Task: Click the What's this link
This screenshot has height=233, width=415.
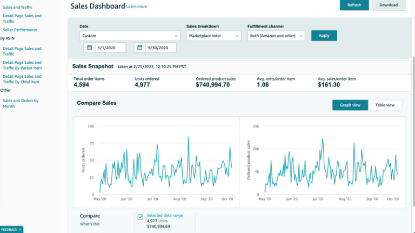Action: 90,224
